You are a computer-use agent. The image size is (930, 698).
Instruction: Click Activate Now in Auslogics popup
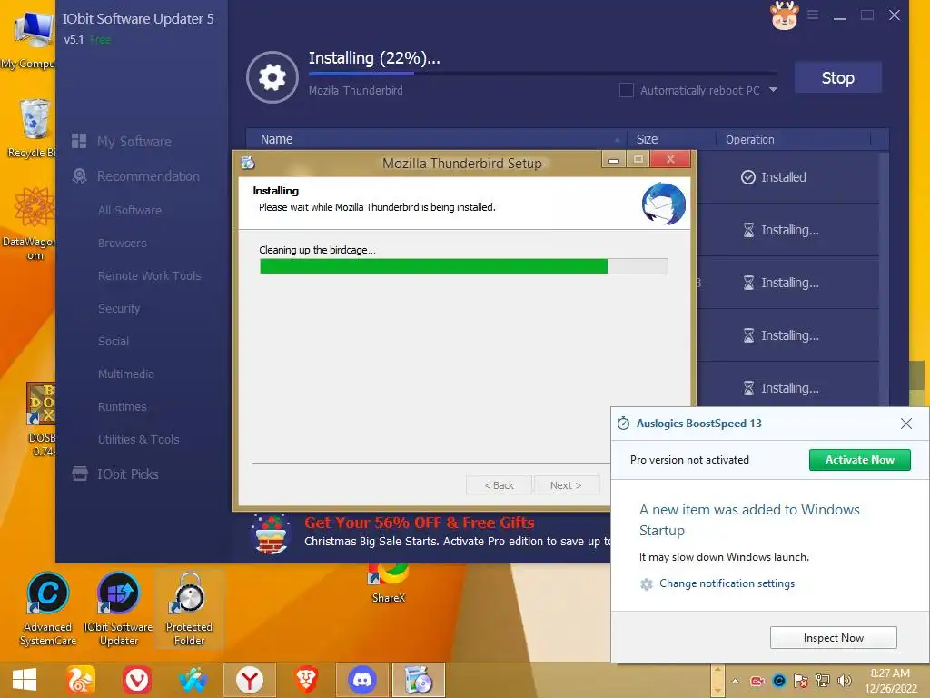pos(859,459)
